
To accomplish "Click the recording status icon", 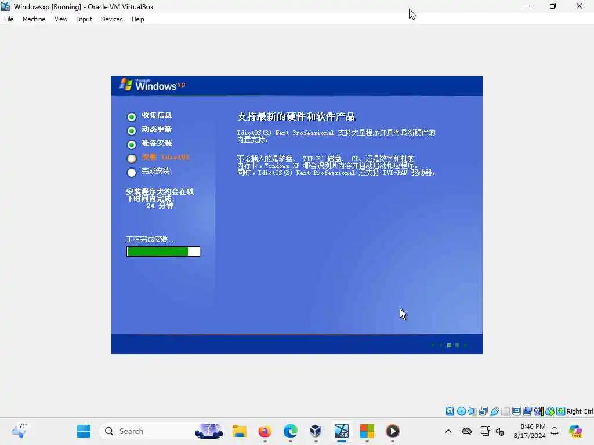I will click(x=527, y=411).
